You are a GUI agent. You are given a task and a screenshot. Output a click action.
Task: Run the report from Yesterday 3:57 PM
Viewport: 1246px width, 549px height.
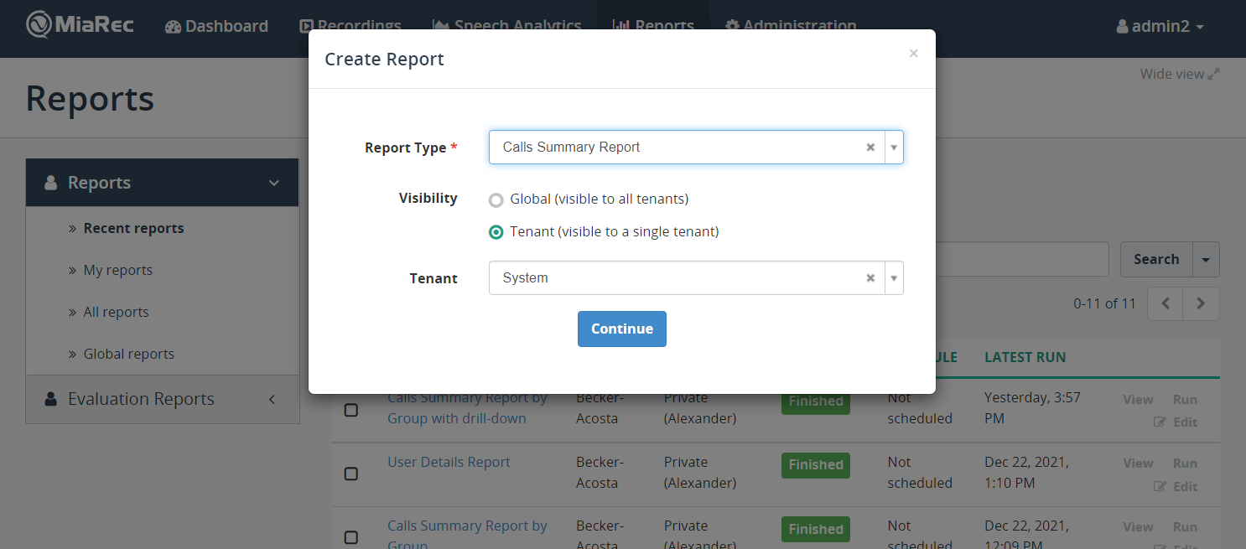[1185, 400]
